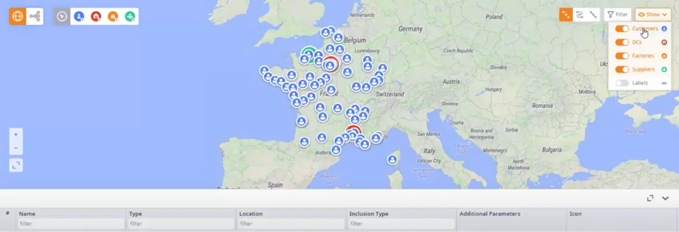Turn off the Suppliers toggle
The width and height of the screenshot is (679, 232).
pos(622,70)
